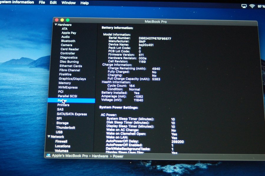Screen dimensions: 265x176
Task: Click the full charge capacity value 5383
Action: [156, 79]
